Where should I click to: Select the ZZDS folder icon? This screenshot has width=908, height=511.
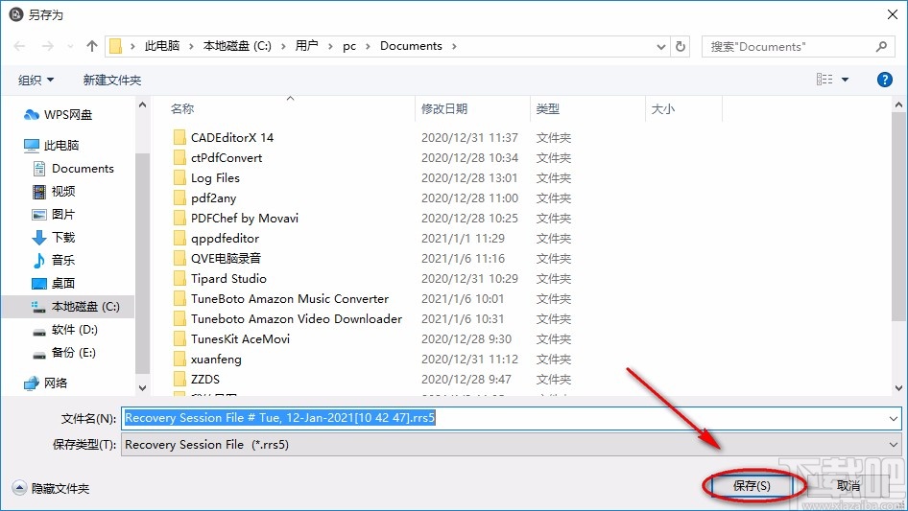tap(179, 379)
